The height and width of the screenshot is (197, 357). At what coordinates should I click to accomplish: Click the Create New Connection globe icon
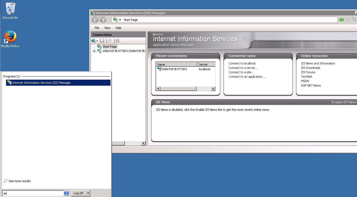click(93, 41)
